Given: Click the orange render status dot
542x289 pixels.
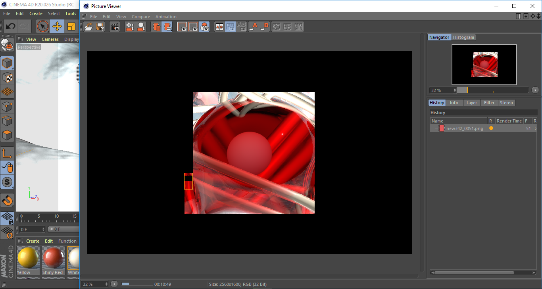Looking at the screenshot, I should [x=491, y=128].
